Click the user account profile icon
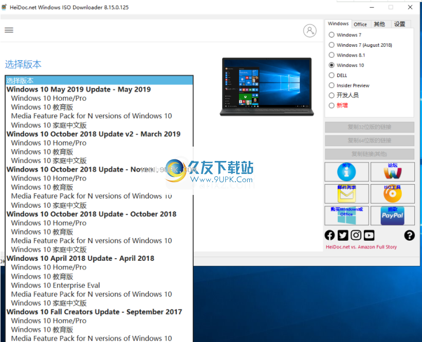 310,31
